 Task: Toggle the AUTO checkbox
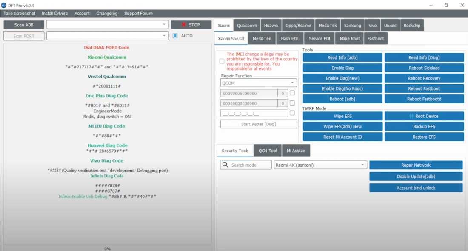point(175,36)
